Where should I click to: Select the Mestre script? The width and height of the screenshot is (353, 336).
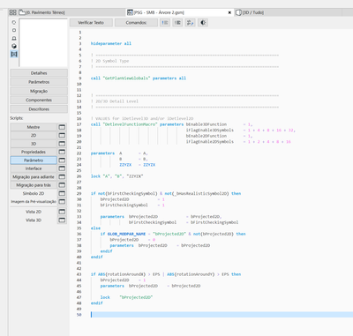point(34,127)
